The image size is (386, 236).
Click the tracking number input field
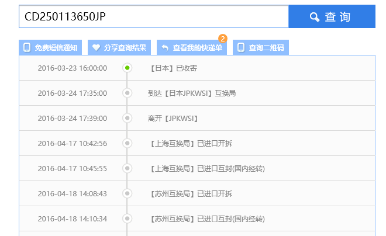154,16
